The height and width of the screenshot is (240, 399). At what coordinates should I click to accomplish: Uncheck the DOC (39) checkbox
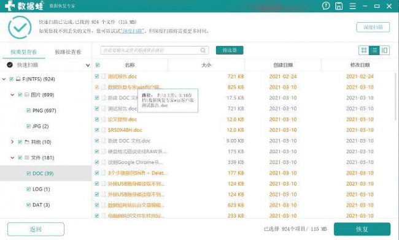(28, 173)
